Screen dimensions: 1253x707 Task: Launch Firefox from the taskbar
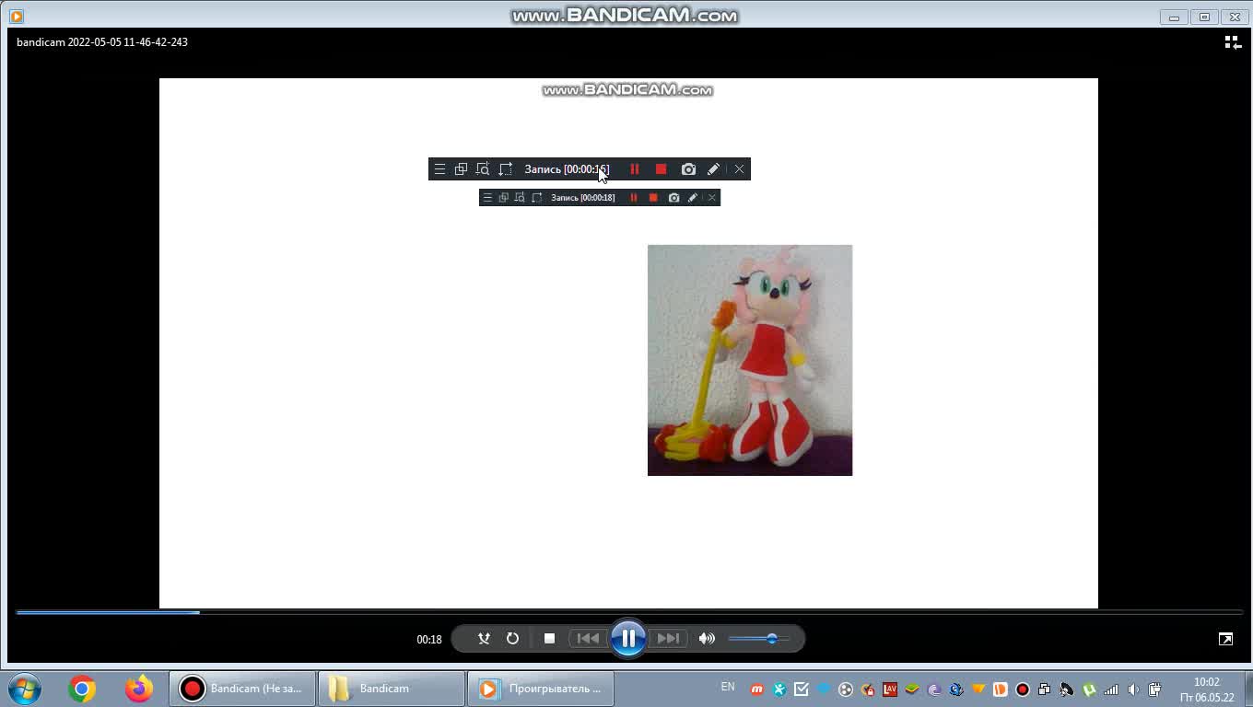tap(139, 689)
